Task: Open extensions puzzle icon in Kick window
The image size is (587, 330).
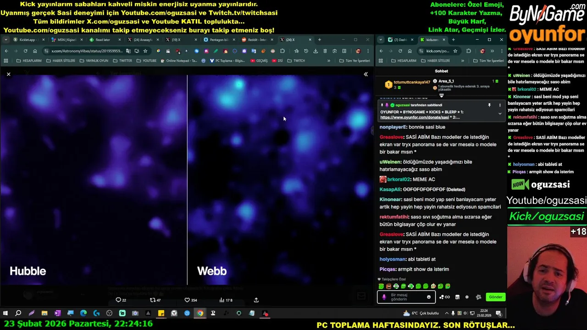Action: pos(468,51)
